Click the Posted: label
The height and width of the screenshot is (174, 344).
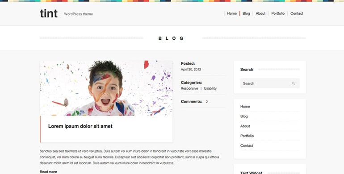point(188,63)
